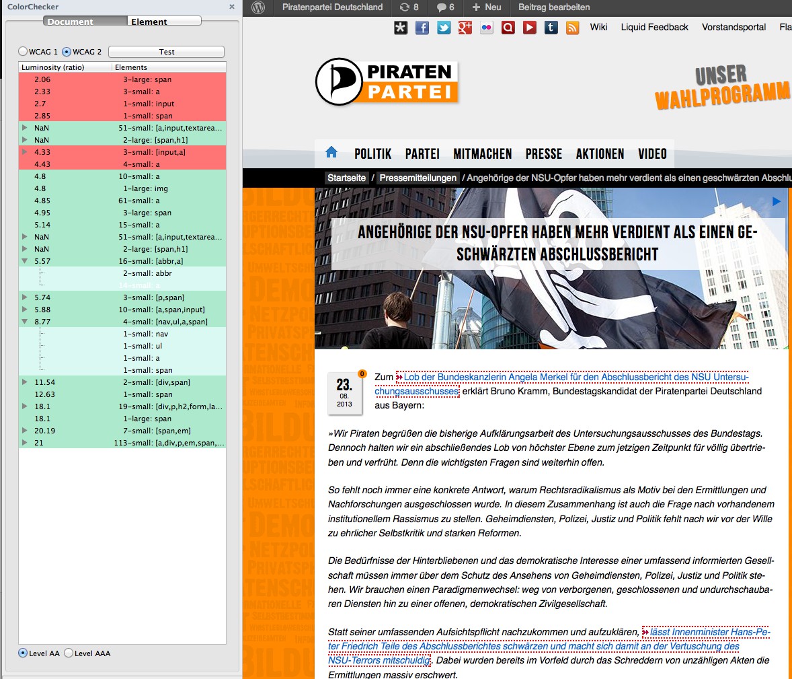Open the Flickr social icon

(487, 28)
